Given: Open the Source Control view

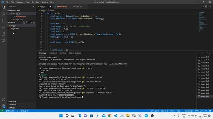Looking at the screenshot, I should click(x=3, y=20).
